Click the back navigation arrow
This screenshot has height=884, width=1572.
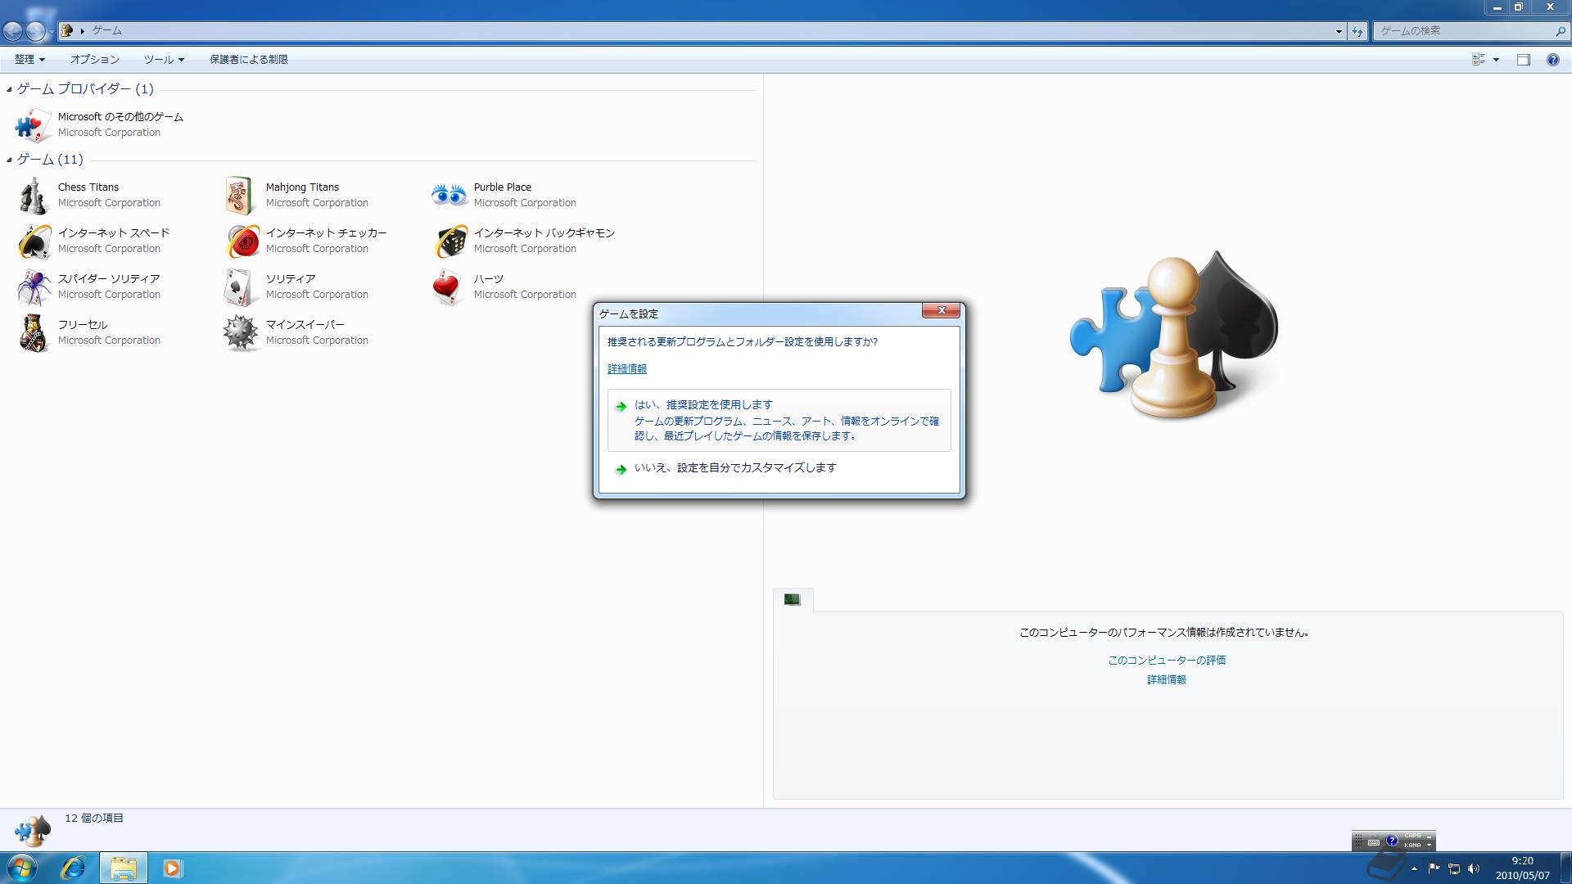click(x=13, y=31)
